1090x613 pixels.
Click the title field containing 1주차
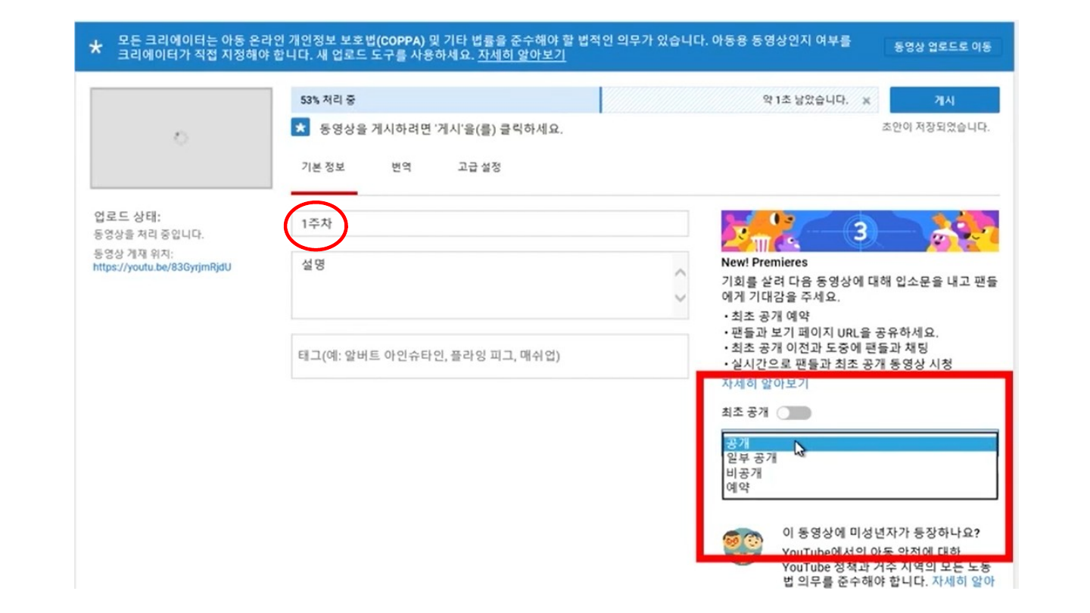pos(490,224)
